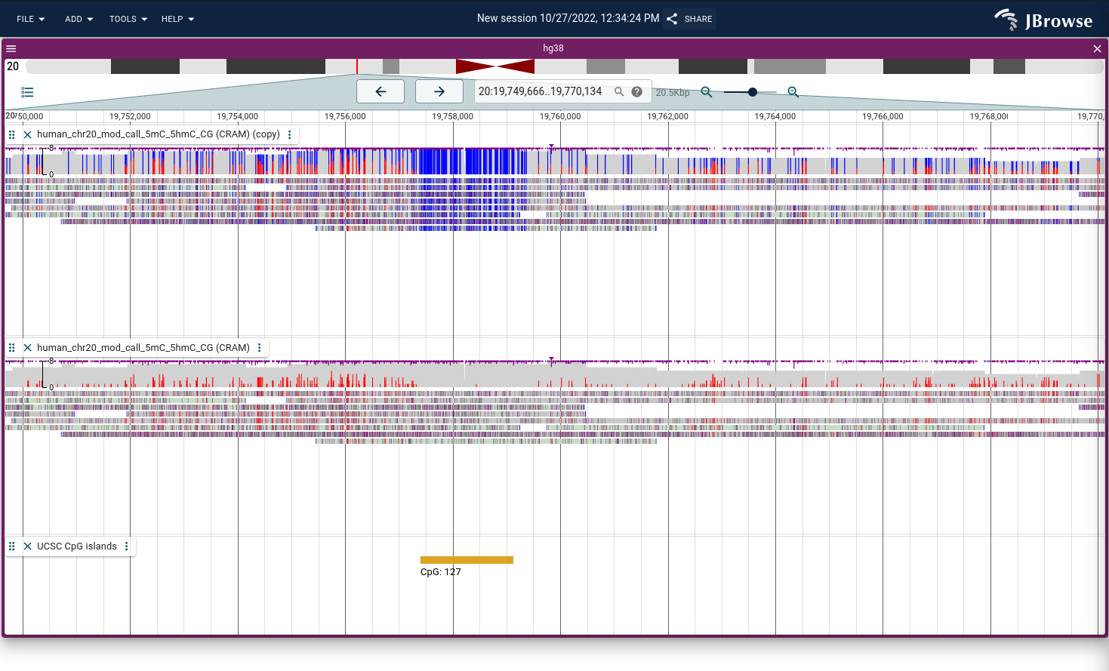Viewport: 1109px width, 671px height.
Task: Pan the view right with forward arrow
Action: click(x=439, y=91)
